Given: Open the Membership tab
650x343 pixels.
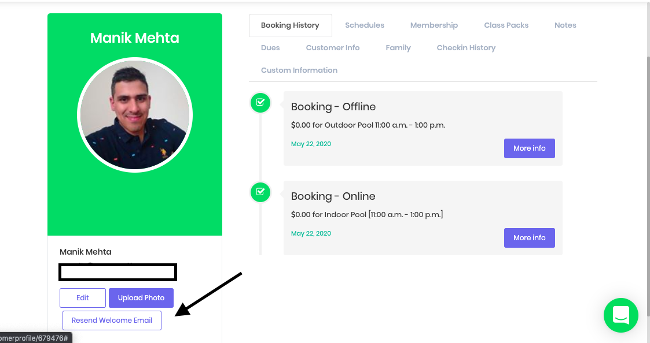Looking at the screenshot, I should pos(434,25).
